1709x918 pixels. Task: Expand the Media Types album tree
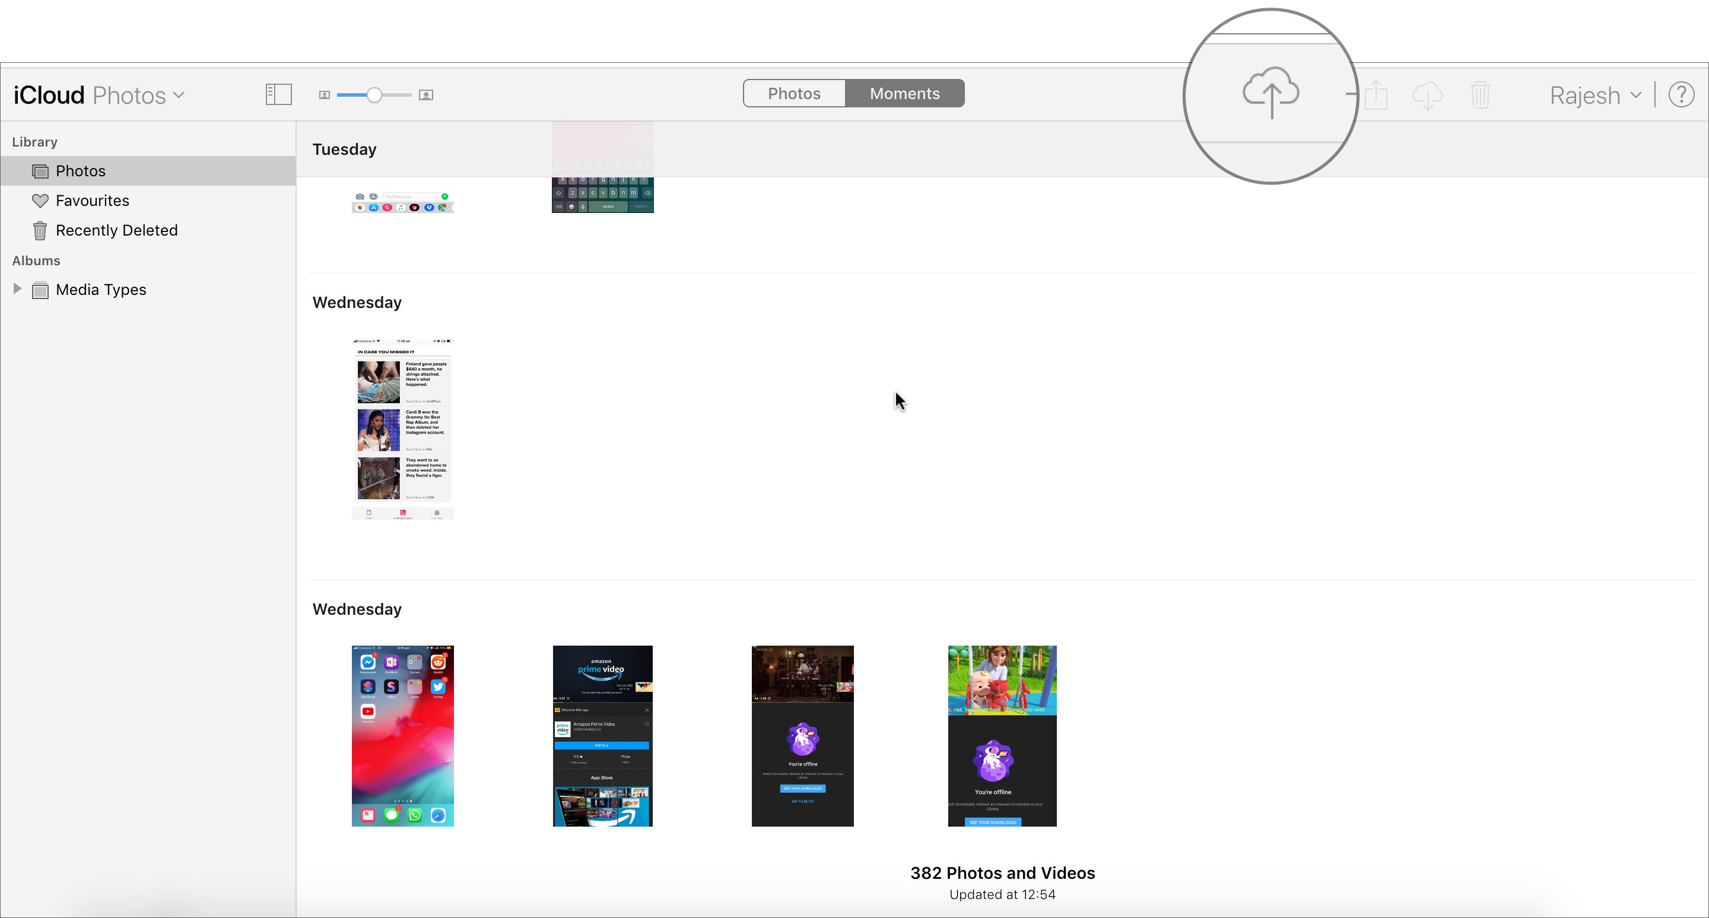click(17, 288)
